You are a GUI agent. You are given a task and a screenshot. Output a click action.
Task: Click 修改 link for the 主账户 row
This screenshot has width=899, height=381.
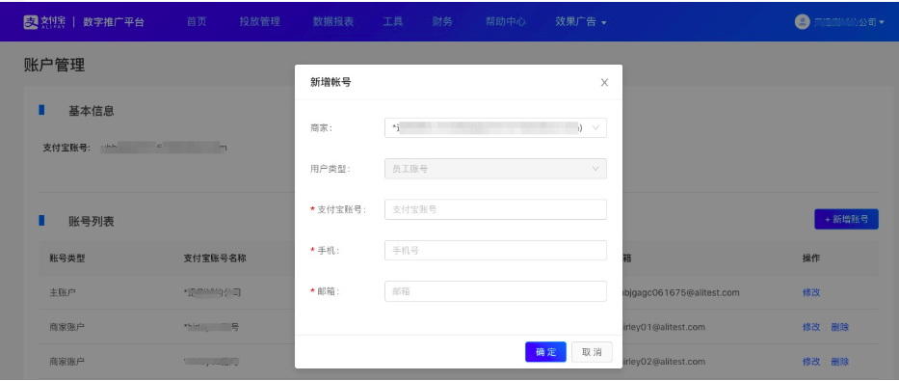pos(811,292)
